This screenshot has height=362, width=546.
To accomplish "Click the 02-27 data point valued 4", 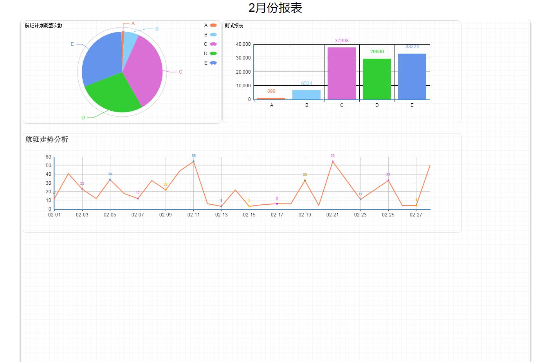I will 416,205.
